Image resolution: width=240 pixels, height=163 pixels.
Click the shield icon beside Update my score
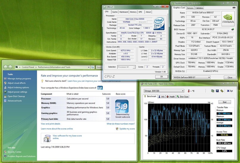[117, 129]
